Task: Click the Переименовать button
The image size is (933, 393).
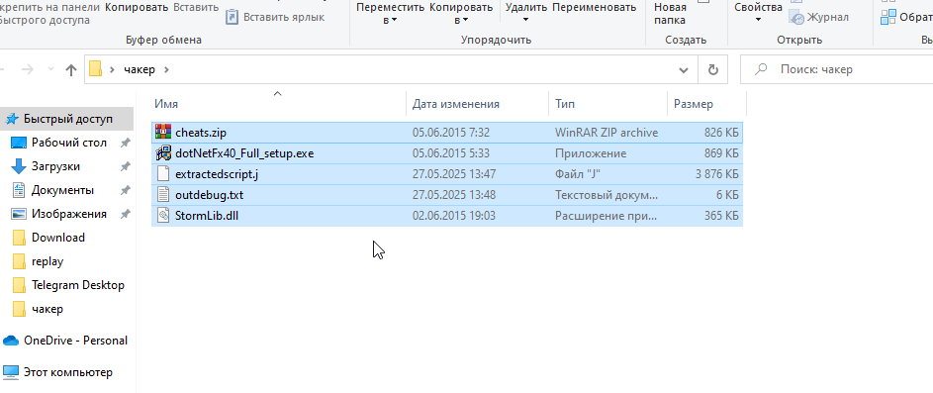Action: point(594,8)
